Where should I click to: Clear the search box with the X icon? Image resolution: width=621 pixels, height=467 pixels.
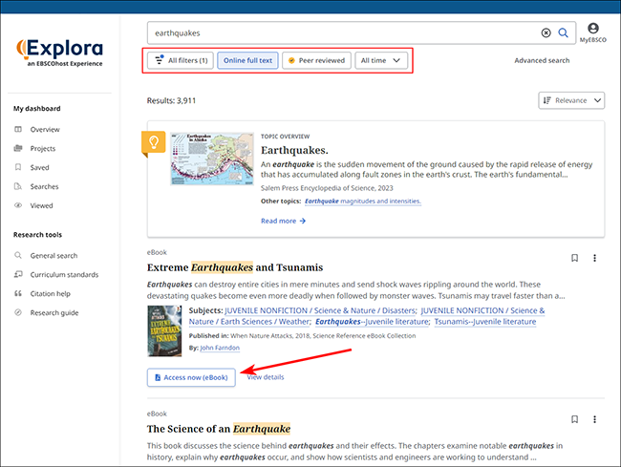(x=546, y=32)
